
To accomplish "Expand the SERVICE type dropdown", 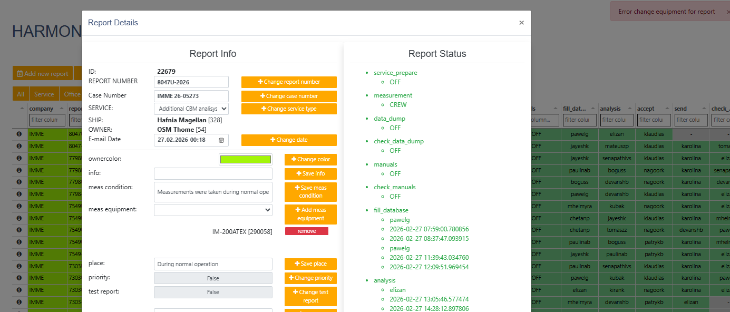I will click(x=191, y=109).
